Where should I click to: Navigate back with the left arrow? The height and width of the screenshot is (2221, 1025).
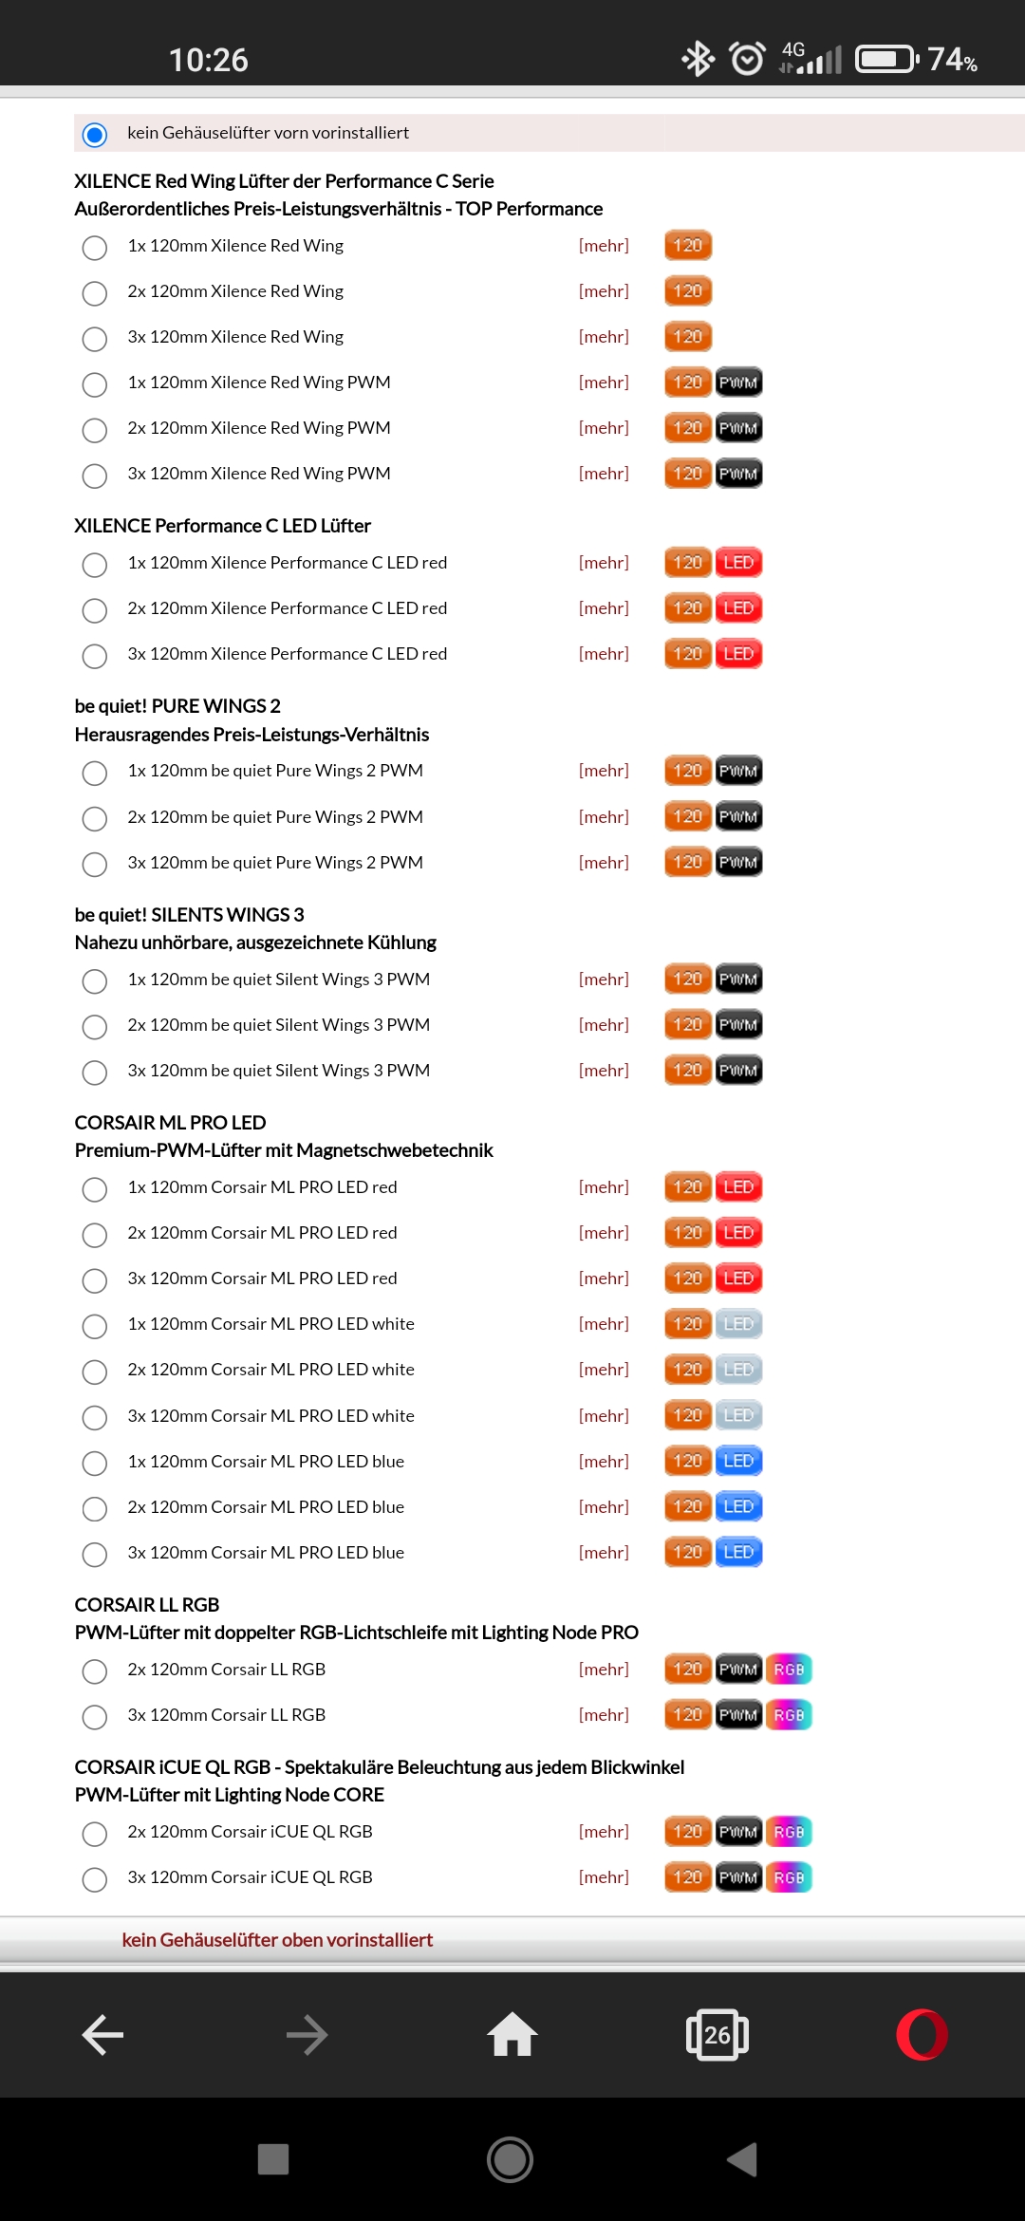pos(102,2035)
